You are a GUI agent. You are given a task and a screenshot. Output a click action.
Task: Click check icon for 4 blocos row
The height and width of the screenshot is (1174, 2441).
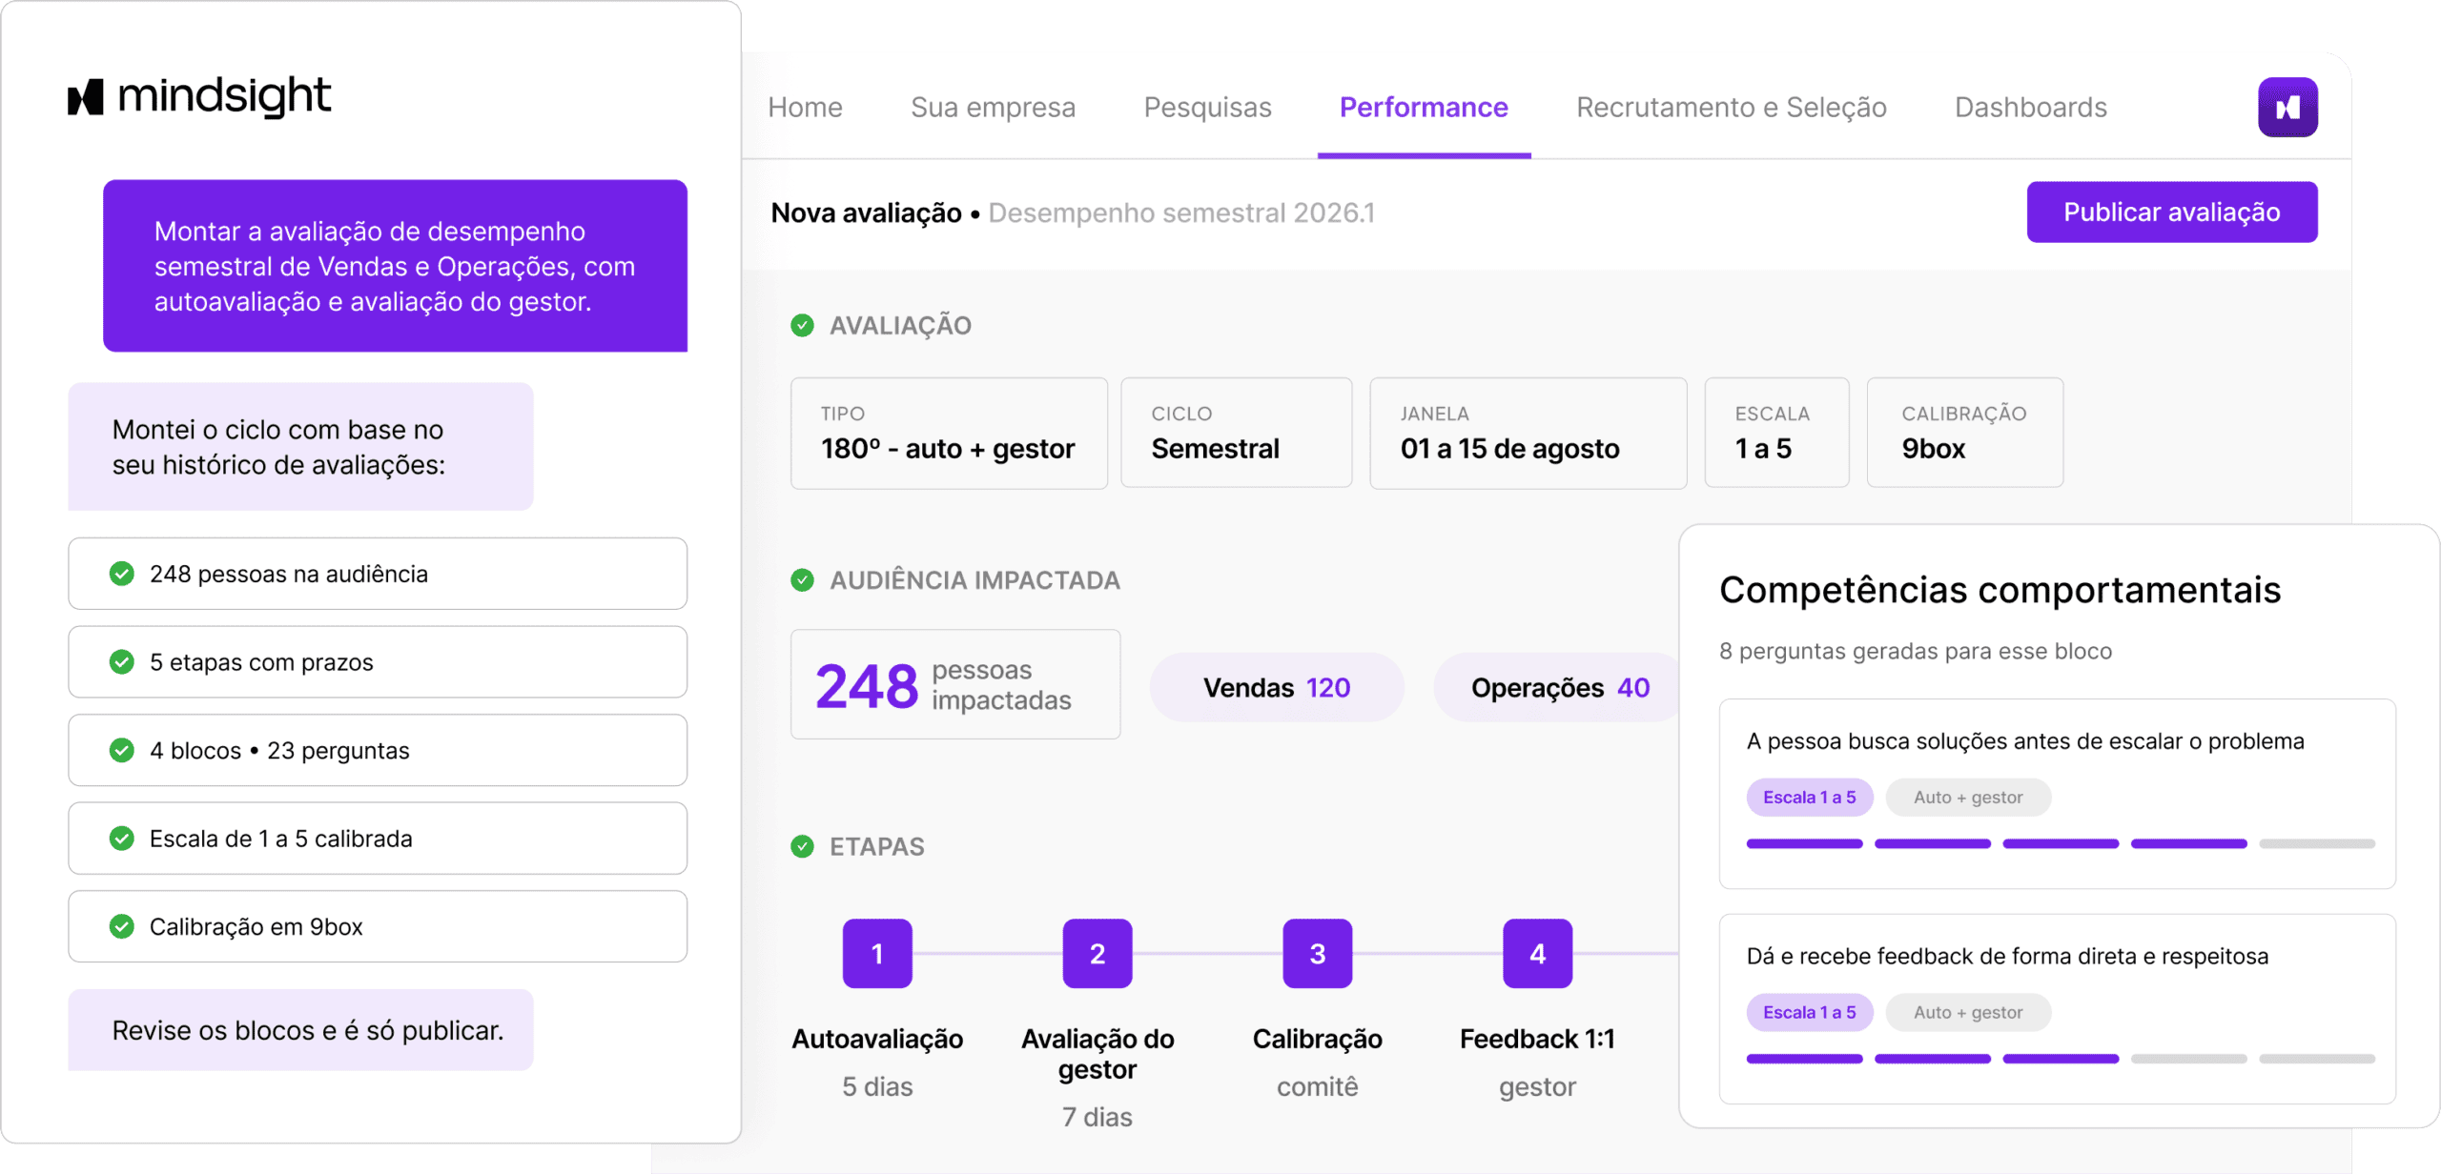[121, 750]
